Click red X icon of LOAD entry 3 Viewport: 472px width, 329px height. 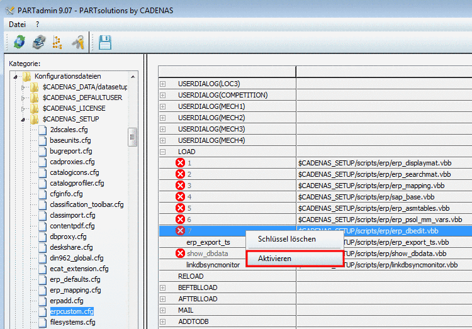click(x=181, y=186)
